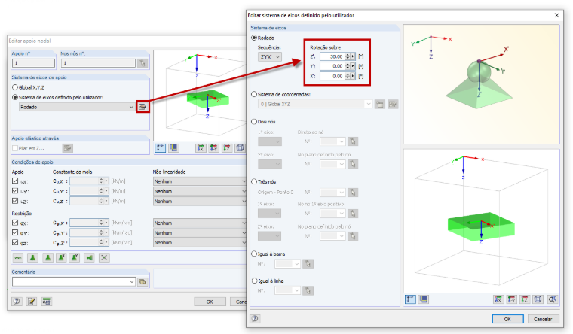Select Sistema de coordenadas radio option
573x334 pixels.
[254, 94]
